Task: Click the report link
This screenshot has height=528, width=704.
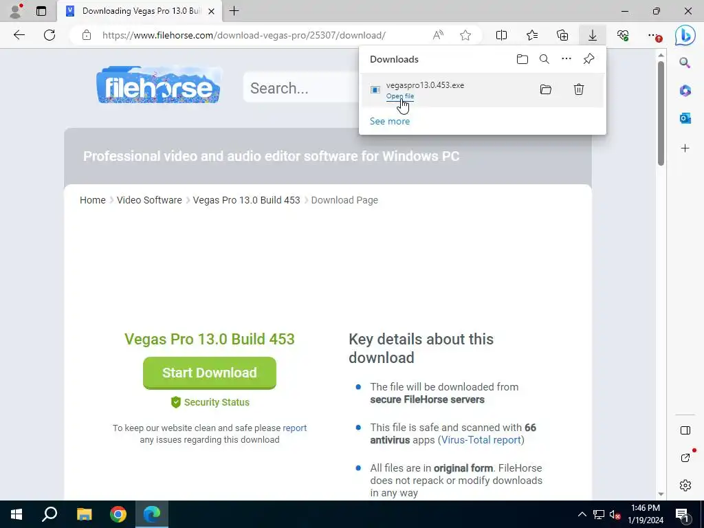Action: point(294,428)
